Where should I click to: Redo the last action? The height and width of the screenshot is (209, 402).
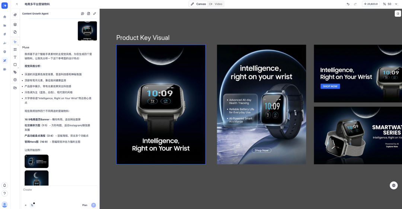tap(355, 4)
